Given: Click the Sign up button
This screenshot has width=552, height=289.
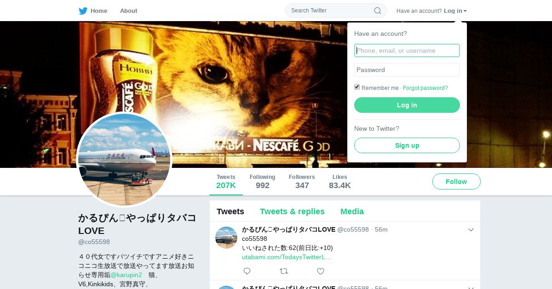Looking at the screenshot, I should pyautogui.click(x=407, y=145).
